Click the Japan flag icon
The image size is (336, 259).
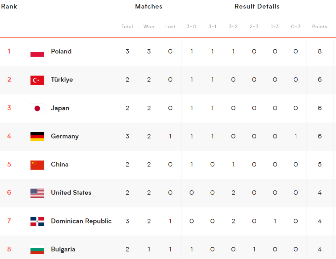[37, 108]
